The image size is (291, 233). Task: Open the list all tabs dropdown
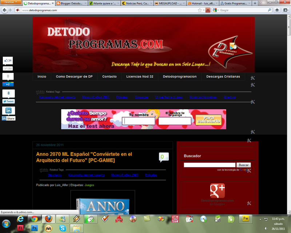click(260, 3)
